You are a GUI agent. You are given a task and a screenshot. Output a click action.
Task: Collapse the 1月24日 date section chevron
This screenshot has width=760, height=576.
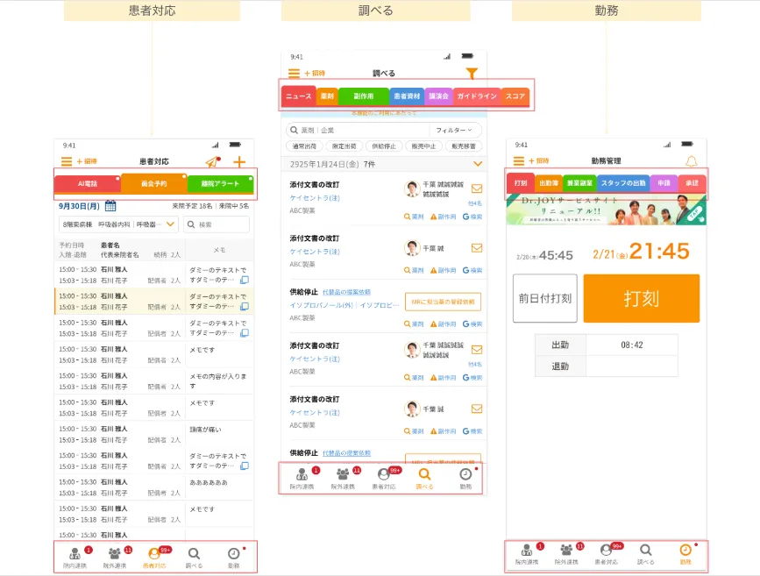[477, 164]
